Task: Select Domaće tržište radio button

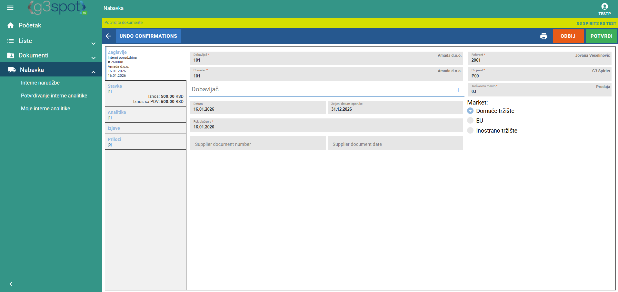Action: 470,111
